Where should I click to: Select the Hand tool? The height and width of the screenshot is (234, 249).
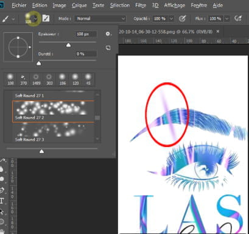[2, 232]
